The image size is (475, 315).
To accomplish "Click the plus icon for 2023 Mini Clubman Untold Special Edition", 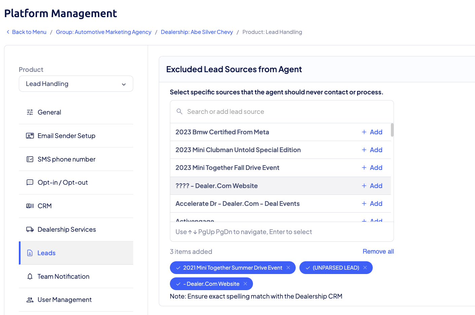I will (364, 150).
